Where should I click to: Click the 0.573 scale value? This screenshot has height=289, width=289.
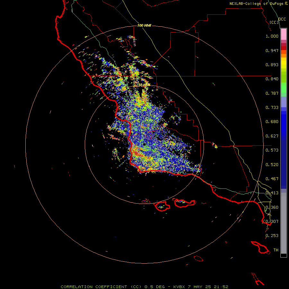coord(272,150)
